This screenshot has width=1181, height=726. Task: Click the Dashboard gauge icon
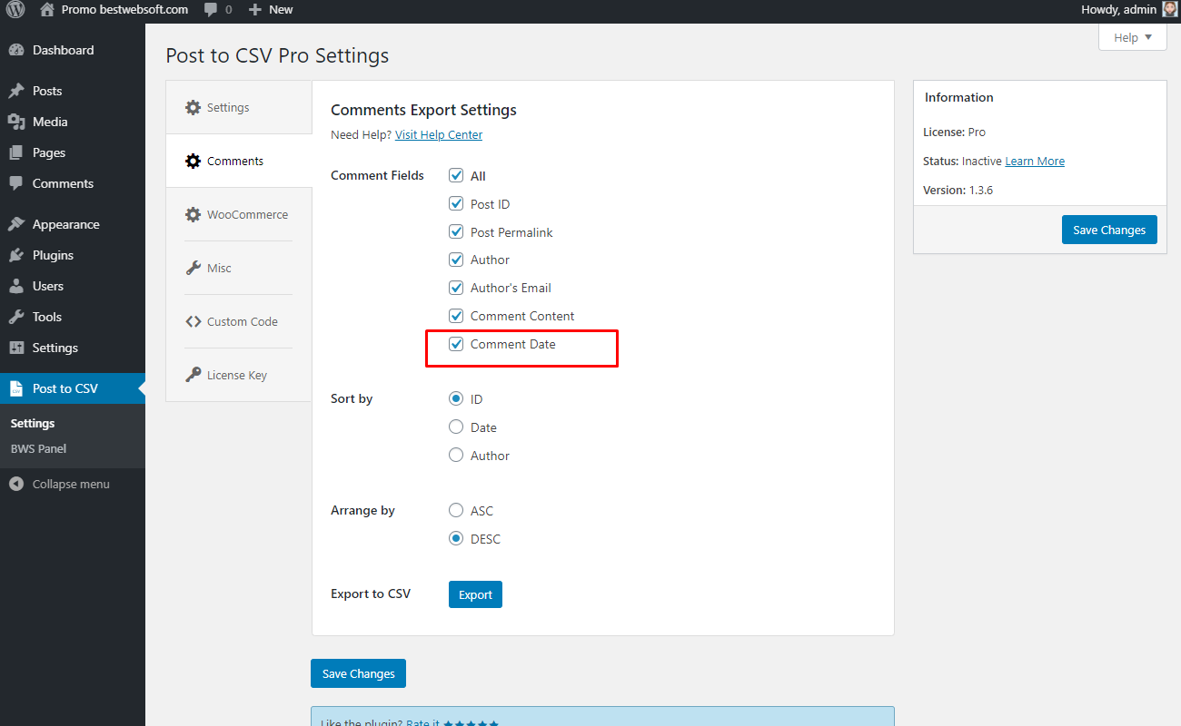click(16, 50)
